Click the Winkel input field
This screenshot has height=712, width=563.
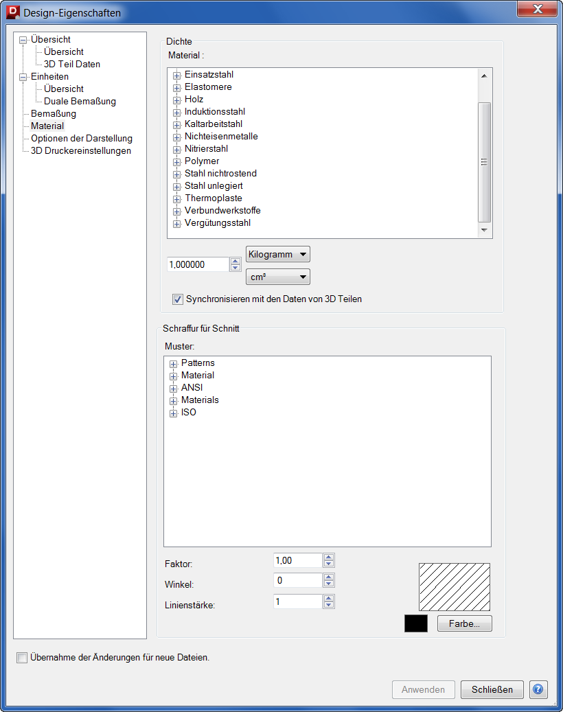pyautogui.click(x=298, y=580)
